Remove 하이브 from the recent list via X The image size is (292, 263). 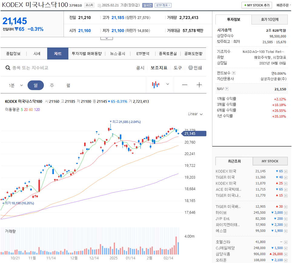click(285, 213)
